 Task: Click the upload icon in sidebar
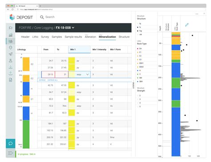coord(11,73)
